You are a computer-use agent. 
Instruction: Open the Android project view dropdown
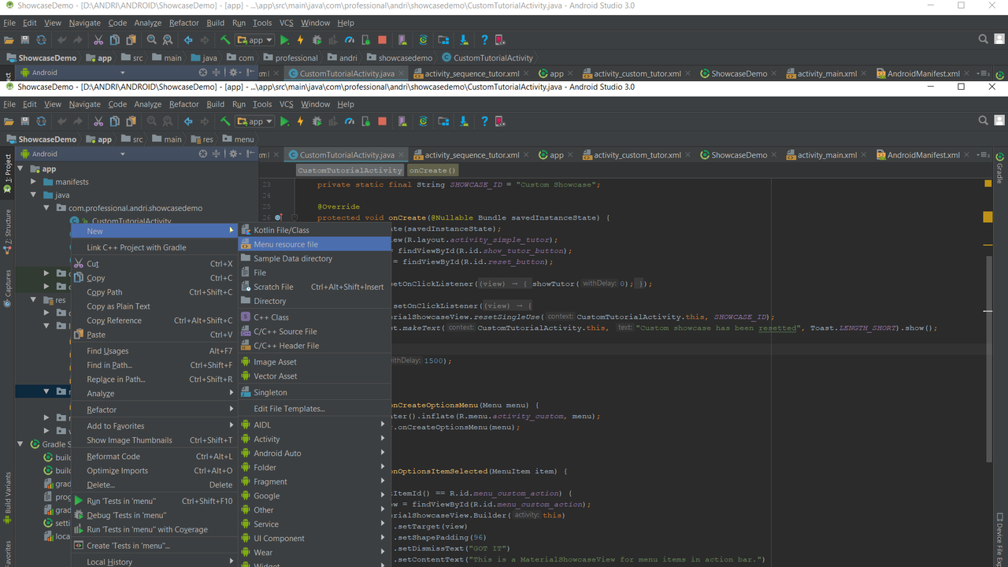[71, 154]
